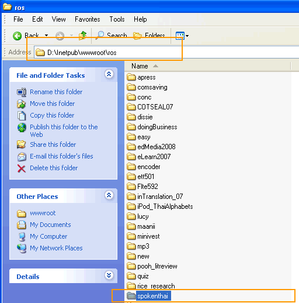Click the Search magnifier icon
The width and height of the screenshot is (299, 303).
[100, 35]
